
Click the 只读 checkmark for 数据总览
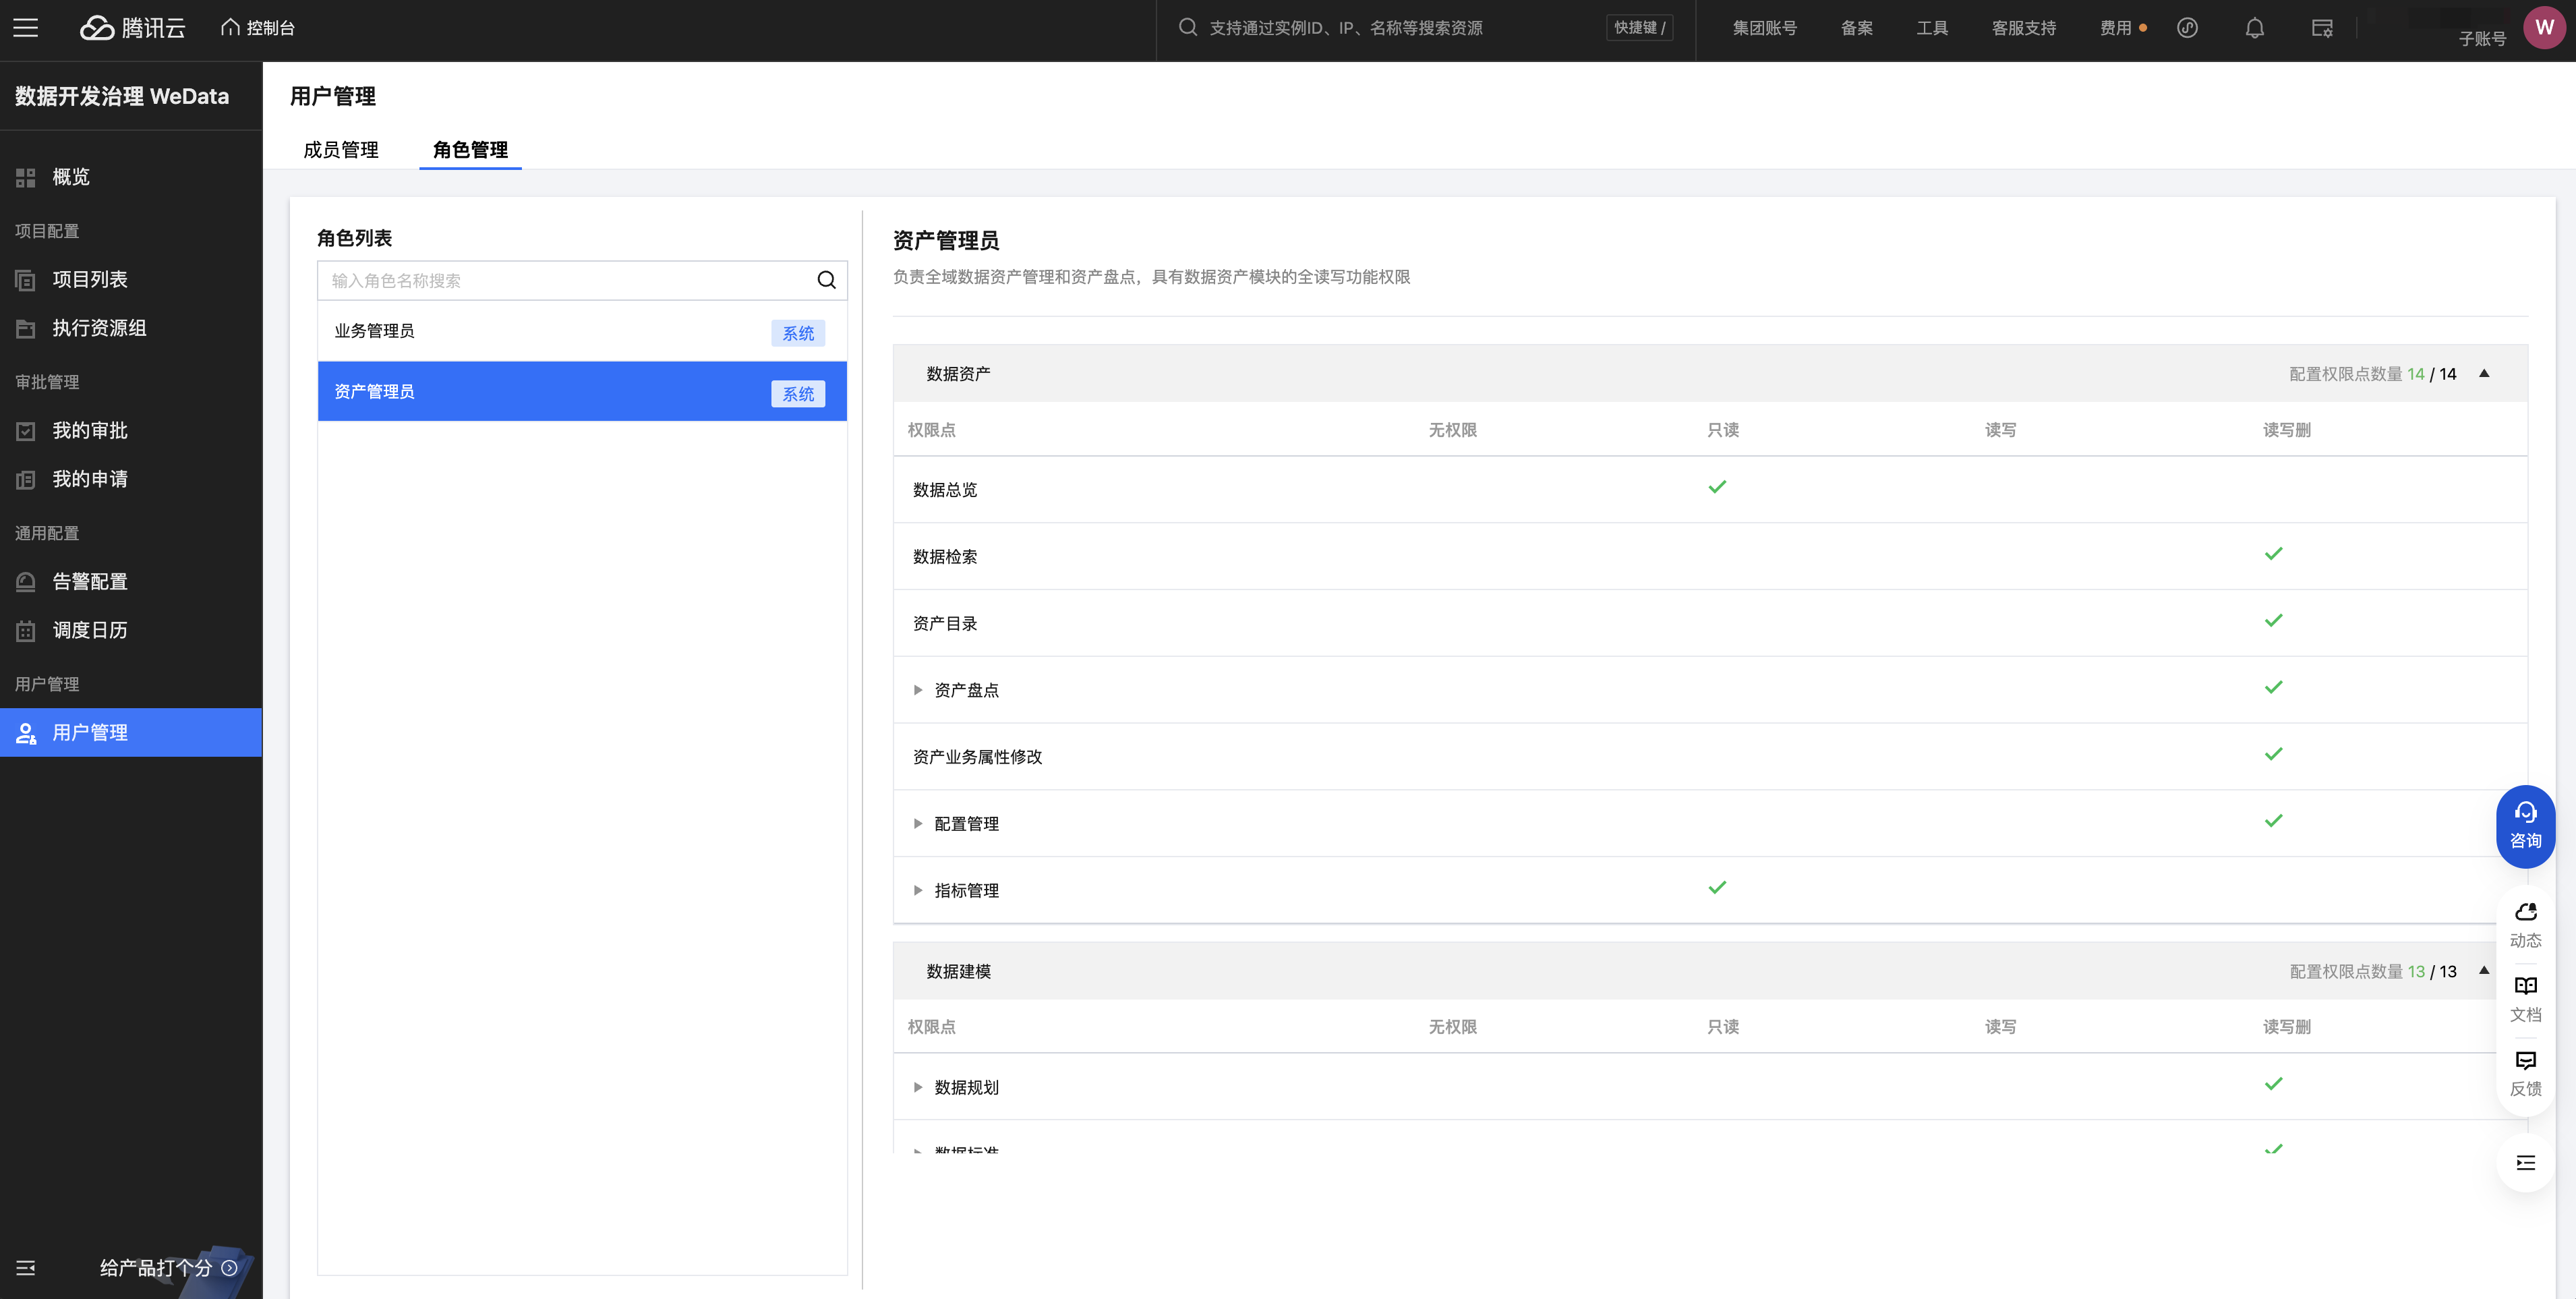tap(1717, 487)
